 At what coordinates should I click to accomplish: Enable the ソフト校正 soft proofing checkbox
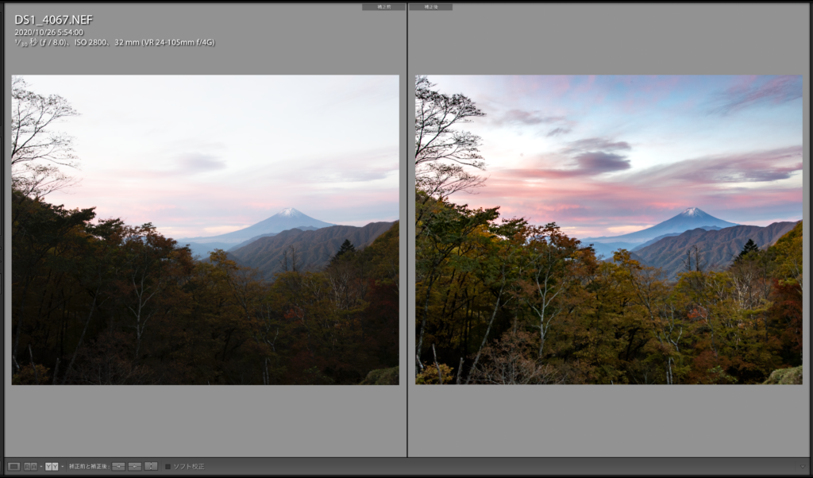[x=168, y=466]
